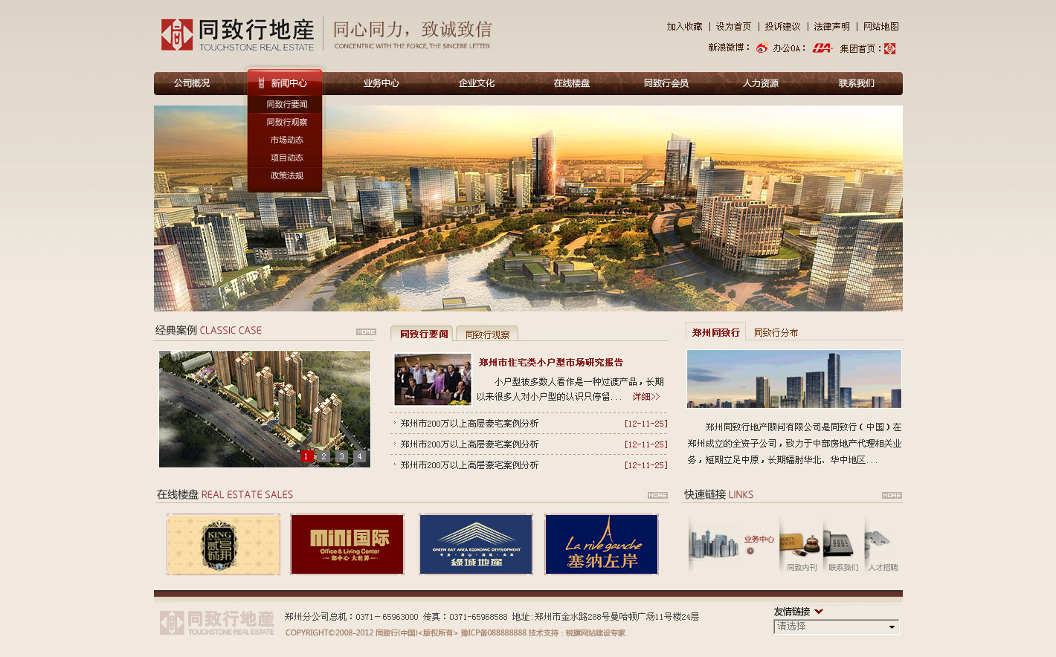This screenshot has height=657, width=1056.
Task: Open the 人力资源 nav menu
Action: point(761,83)
